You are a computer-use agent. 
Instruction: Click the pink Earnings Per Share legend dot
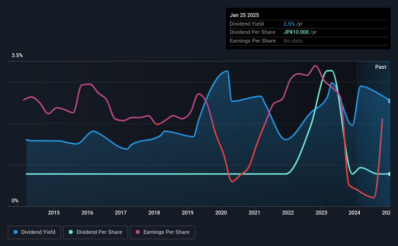pos(138,232)
